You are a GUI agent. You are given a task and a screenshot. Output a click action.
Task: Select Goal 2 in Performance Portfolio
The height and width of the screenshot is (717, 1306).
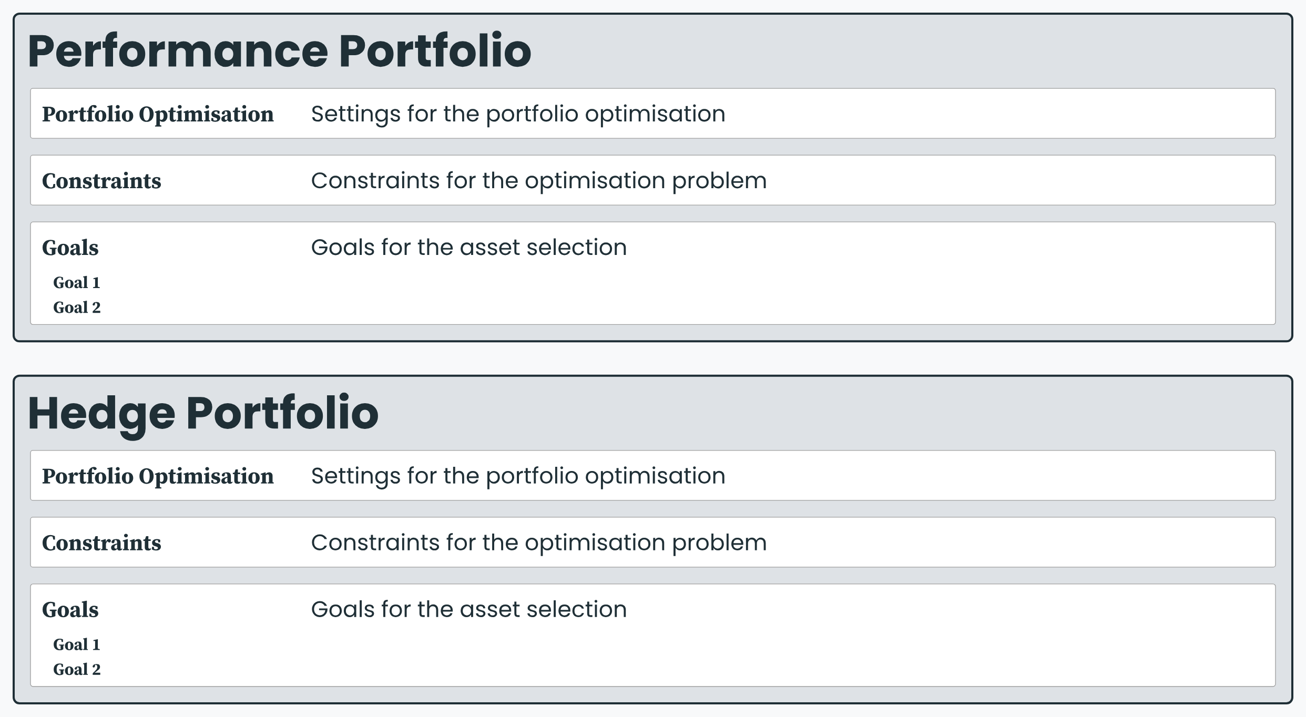pyautogui.click(x=77, y=308)
